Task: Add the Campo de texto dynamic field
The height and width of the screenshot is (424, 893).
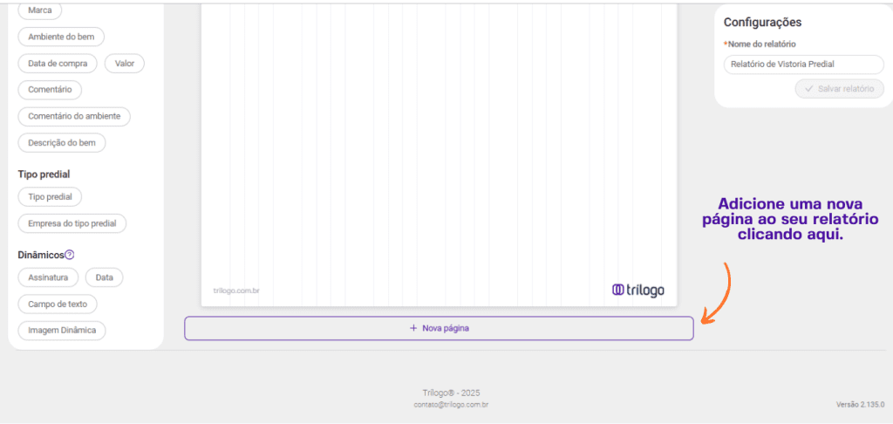Action: coord(58,304)
